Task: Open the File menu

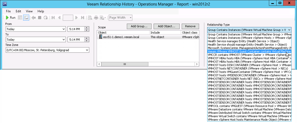Action: click(x=8, y=11)
